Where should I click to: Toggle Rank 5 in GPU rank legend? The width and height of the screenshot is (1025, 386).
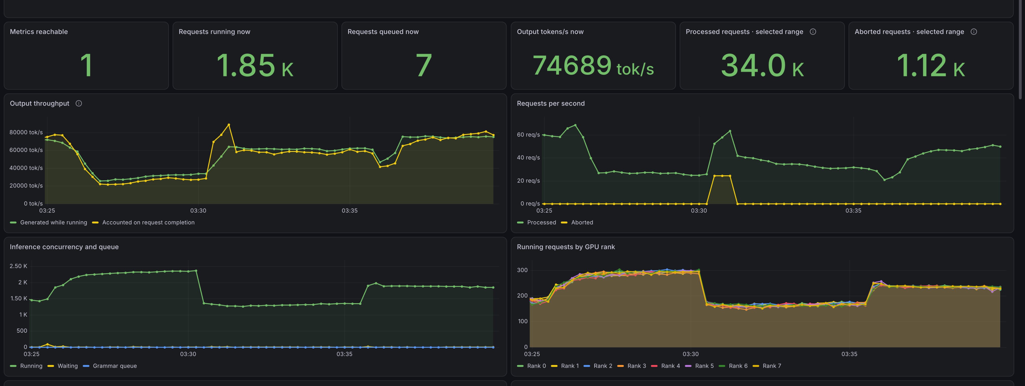pos(704,366)
